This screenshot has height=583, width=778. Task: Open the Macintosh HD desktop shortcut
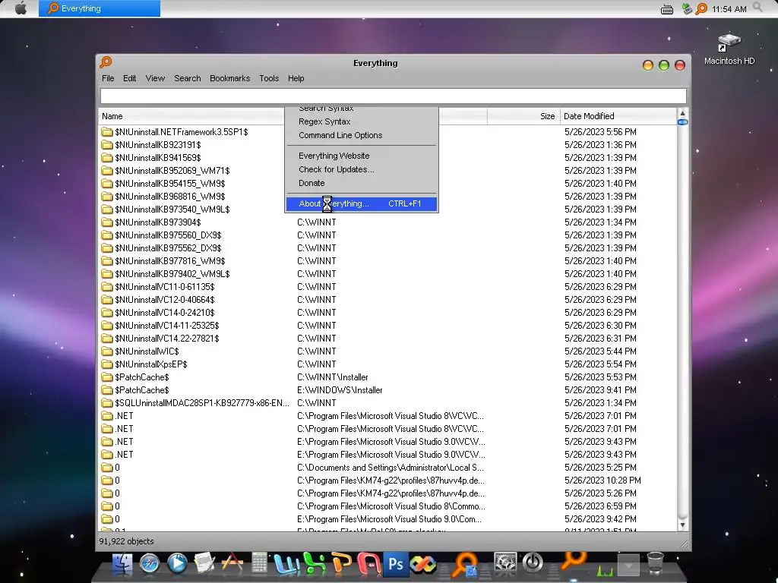click(x=729, y=49)
